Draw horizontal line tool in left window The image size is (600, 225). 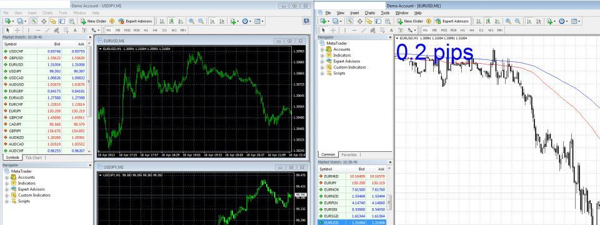(x=38, y=30)
